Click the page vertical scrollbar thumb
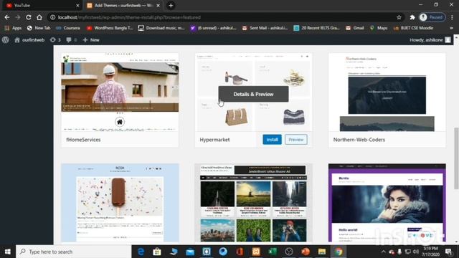The width and height of the screenshot is (459, 258). 456,158
